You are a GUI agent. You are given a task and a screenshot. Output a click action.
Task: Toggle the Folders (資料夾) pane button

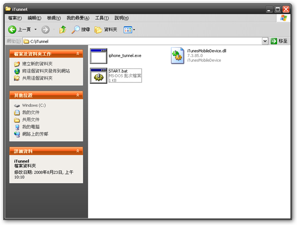tap(106, 30)
